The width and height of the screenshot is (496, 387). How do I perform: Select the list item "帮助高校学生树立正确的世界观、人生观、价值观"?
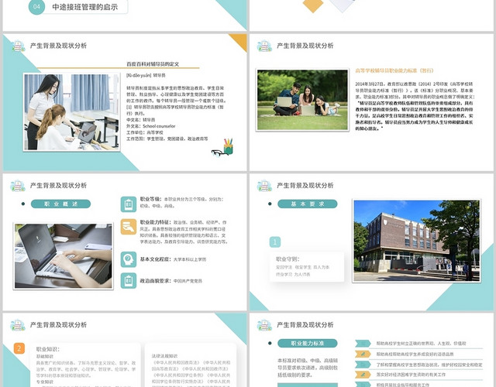tap(421, 343)
